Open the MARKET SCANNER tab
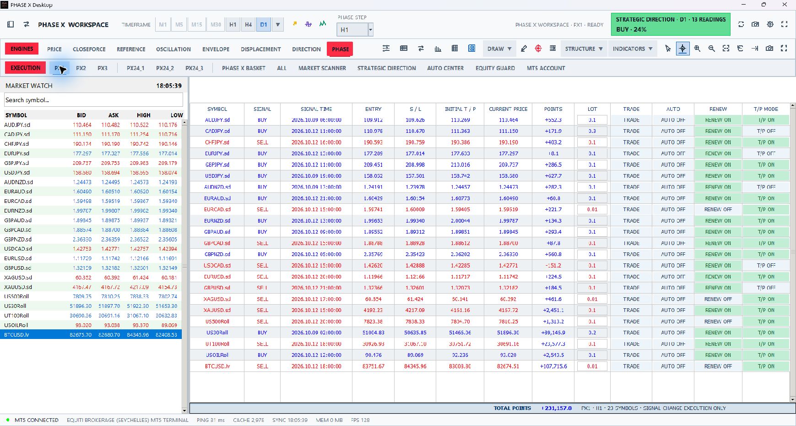Image resolution: width=796 pixels, height=426 pixels. coord(322,68)
